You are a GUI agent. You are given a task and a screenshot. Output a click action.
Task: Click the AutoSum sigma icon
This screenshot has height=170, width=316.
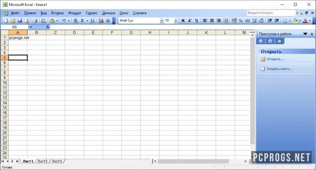pos(83,21)
